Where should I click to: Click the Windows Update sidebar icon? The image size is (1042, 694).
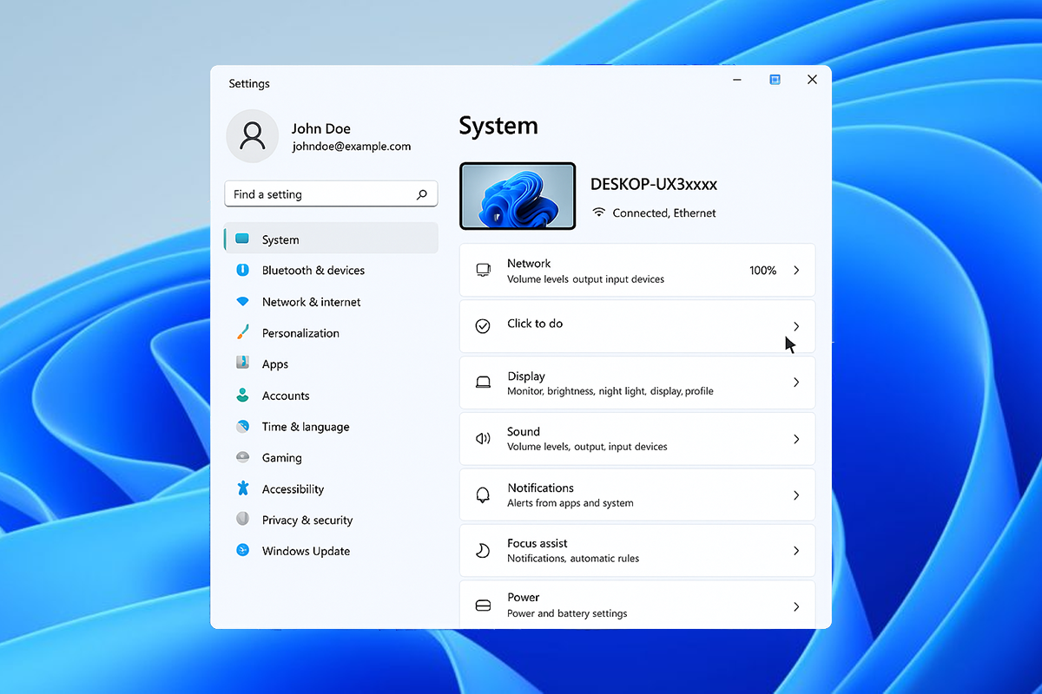(243, 551)
